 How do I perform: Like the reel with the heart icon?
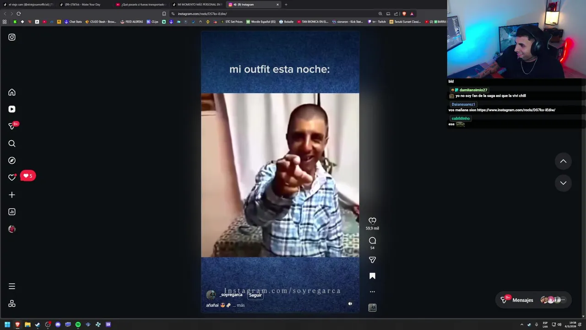click(372, 220)
